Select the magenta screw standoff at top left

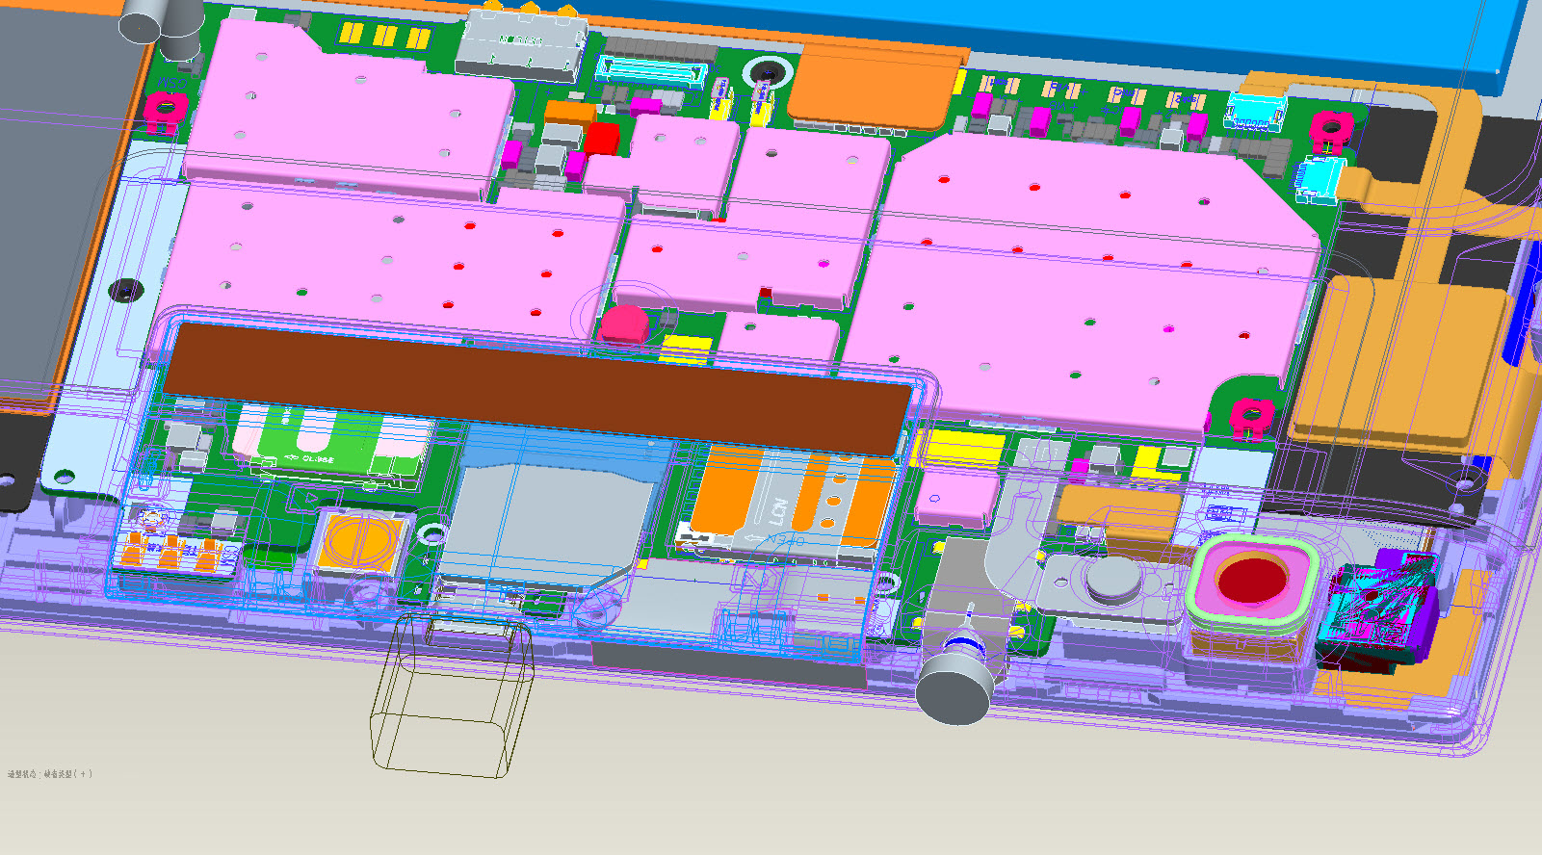(165, 109)
